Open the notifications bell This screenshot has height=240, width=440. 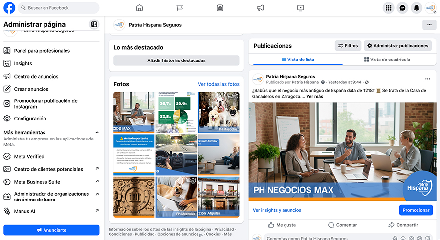point(417,8)
